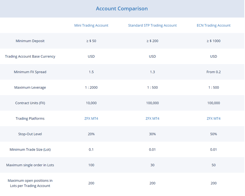Viewport: 245px width, 196px height.
Task: Click the Minimum Trade Size (Lot) label
Action: [30, 150]
